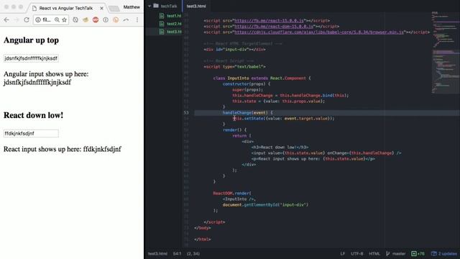Click the 'React down low!' heading

click(33, 115)
